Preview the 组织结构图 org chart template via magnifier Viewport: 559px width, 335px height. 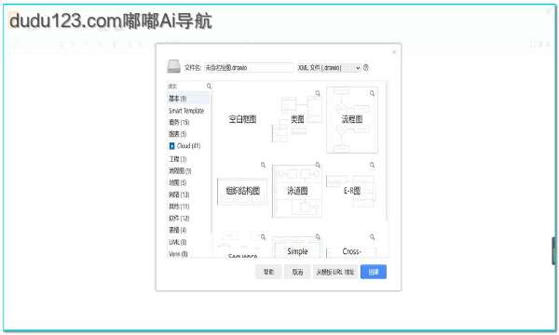tap(263, 166)
